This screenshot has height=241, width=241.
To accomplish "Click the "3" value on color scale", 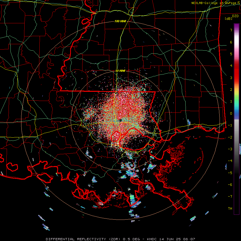I will pyautogui.click(x=231, y=78).
